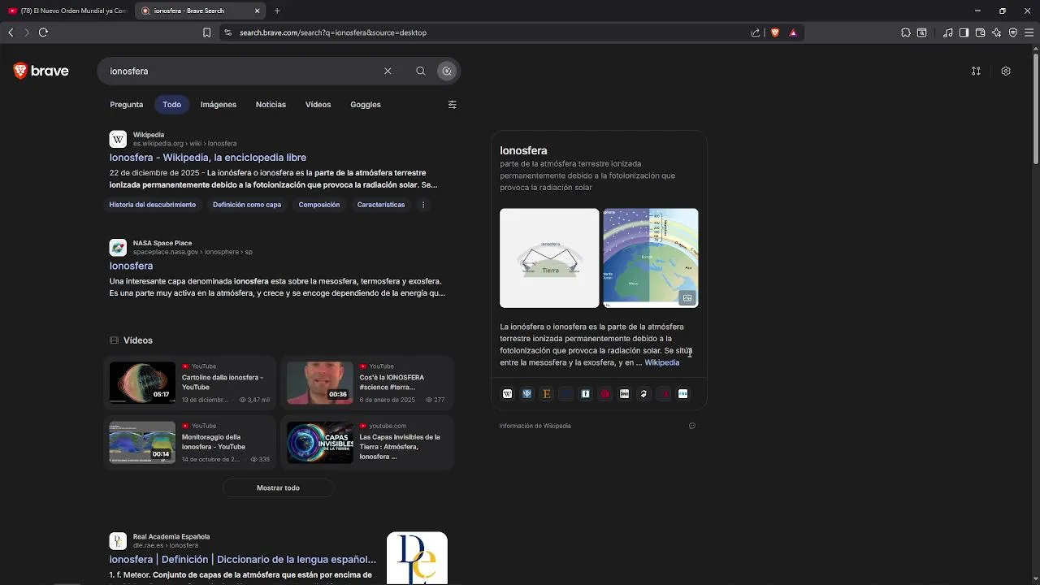1040x585 pixels.
Task: Open the Composición sublink
Action: (x=319, y=205)
